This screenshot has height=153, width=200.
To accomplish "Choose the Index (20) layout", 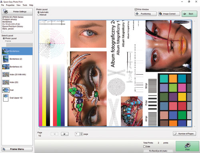I will tap(17, 82).
